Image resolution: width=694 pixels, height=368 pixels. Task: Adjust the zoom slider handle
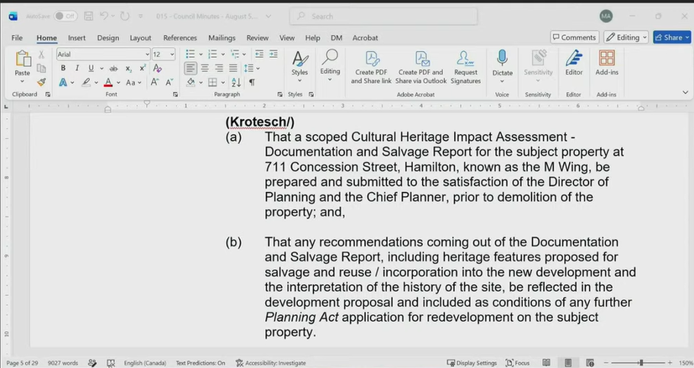click(x=640, y=363)
